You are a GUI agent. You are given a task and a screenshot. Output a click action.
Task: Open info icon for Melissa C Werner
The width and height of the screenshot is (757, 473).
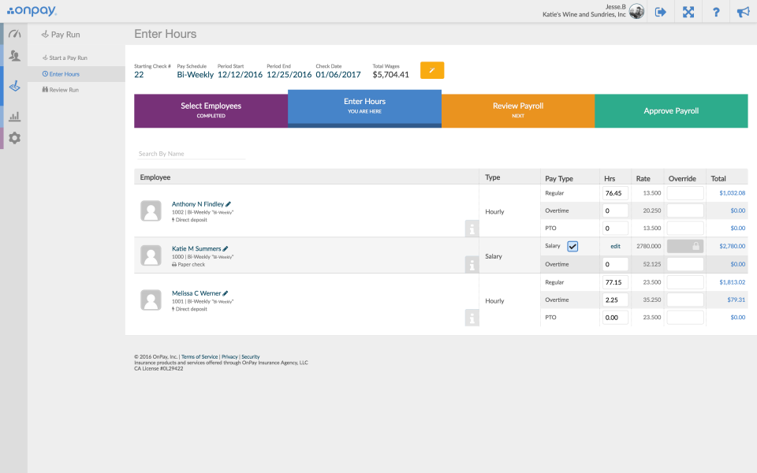[x=472, y=318]
